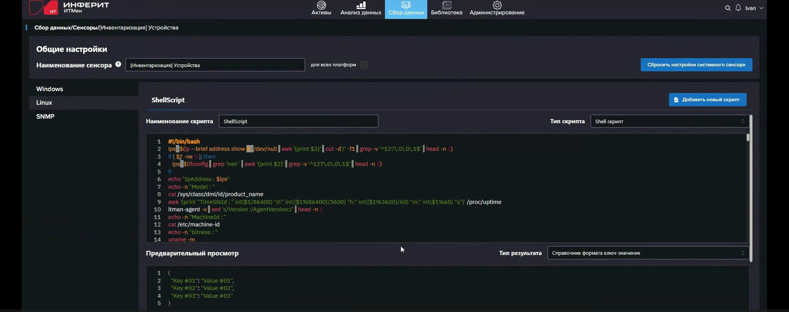Switch to the Windows platform tab
The image size is (789, 312).
click(x=50, y=89)
